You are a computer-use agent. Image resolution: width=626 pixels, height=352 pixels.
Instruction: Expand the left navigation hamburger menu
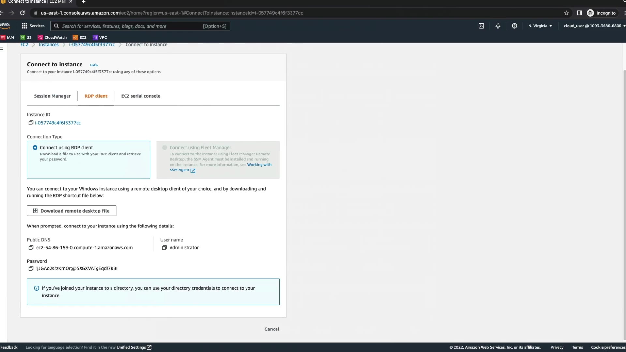click(2, 50)
